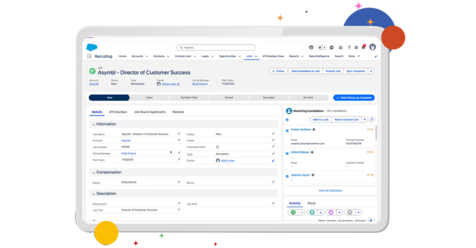Click the green Job record icon
The image size is (476, 248).
point(92,71)
